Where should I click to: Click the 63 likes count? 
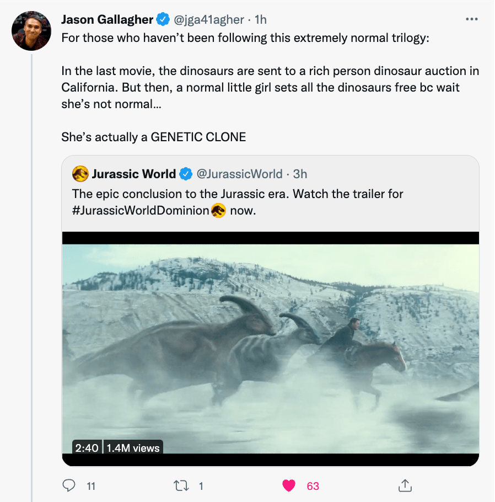[313, 486]
